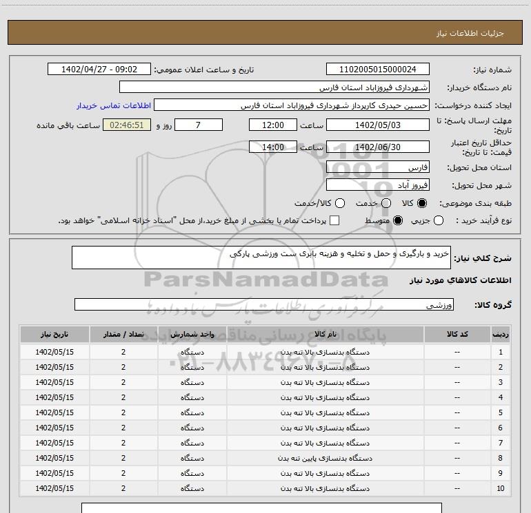Click the remaining time countdown 02:46:51

tap(127, 125)
